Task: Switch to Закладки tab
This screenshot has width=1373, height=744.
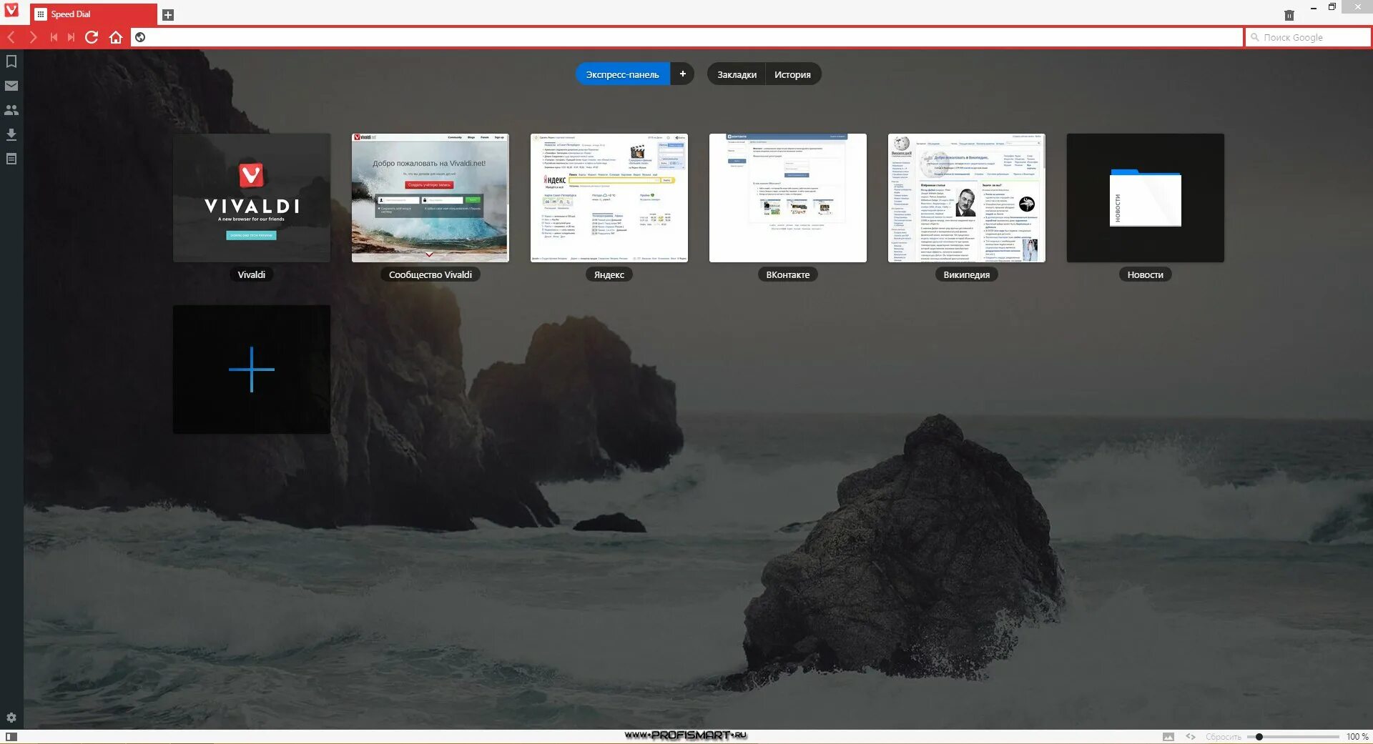Action: click(737, 74)
